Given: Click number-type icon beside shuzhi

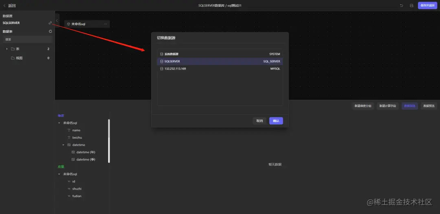Looking at the screenshot, I should click(x=69, y=189).
